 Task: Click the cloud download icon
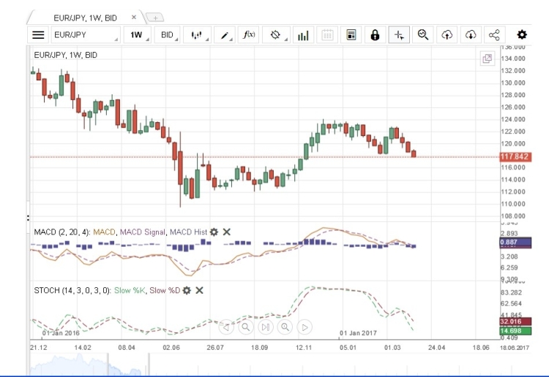tap(471, 34)
